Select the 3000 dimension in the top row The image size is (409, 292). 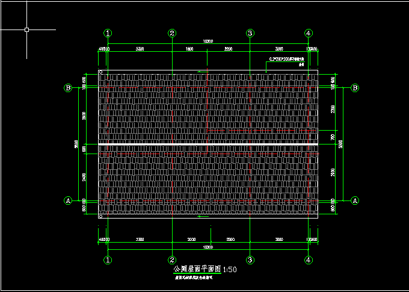click(279, 49)
